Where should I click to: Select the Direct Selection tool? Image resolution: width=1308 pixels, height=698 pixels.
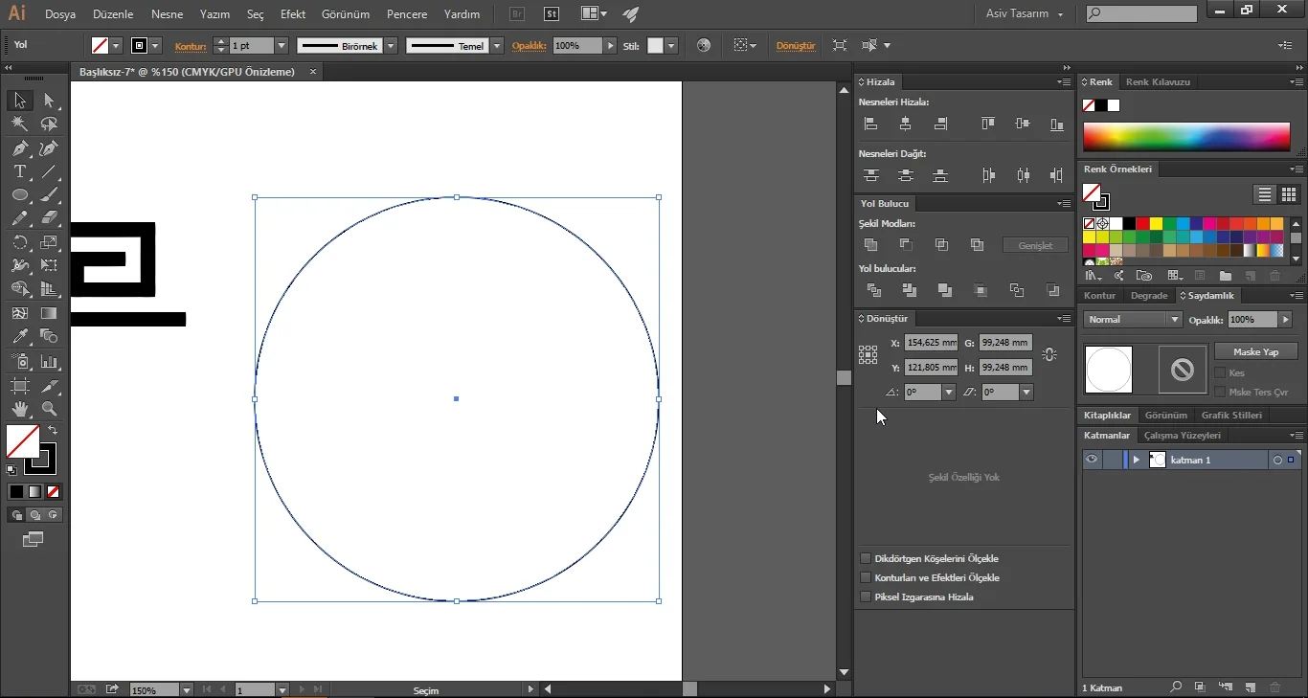point(49,101)
